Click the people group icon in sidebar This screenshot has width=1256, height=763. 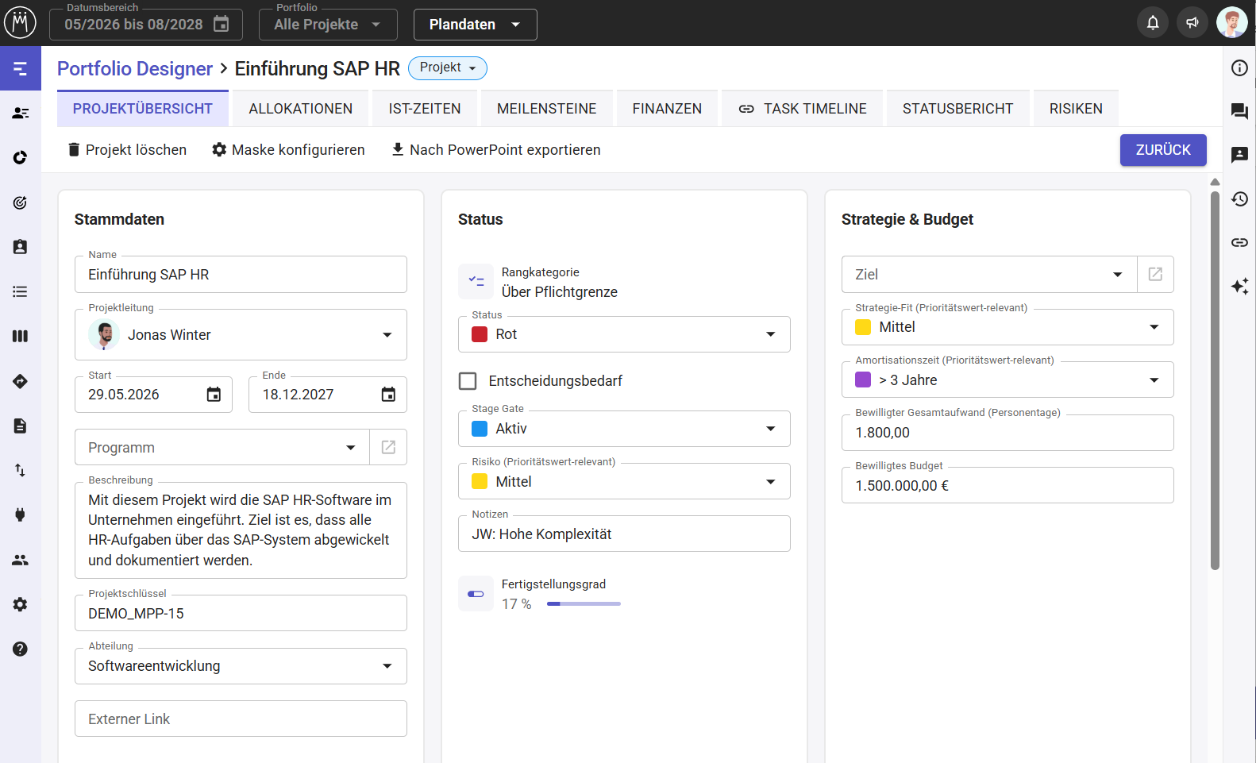21,560
